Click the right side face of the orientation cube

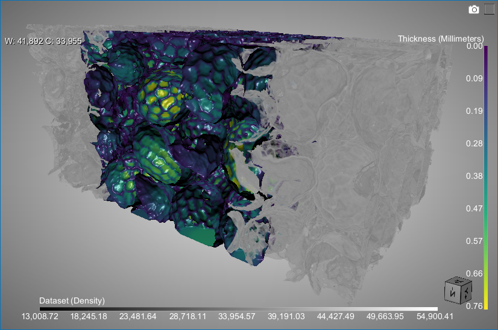tap(465, 291)
